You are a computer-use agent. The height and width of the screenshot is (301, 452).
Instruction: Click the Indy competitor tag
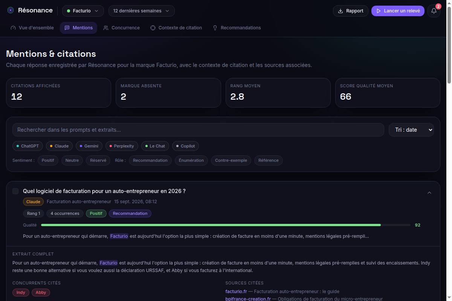click(x=21, y=292)
